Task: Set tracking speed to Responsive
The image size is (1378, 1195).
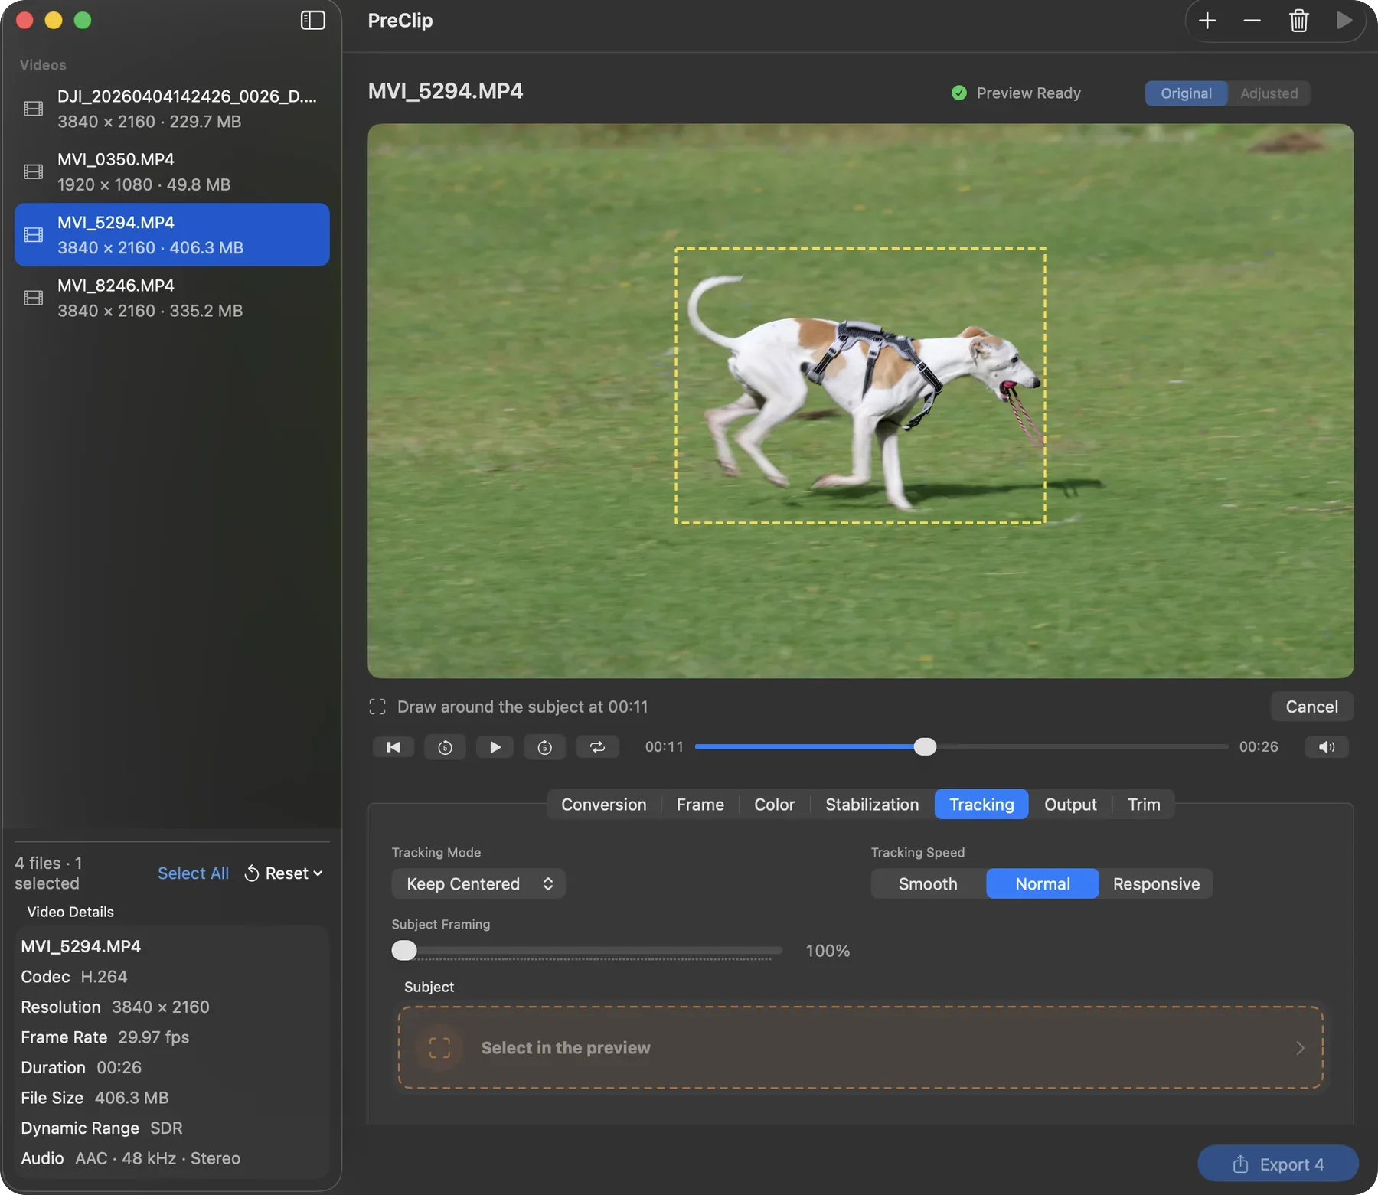Action: pos(1156,884)
